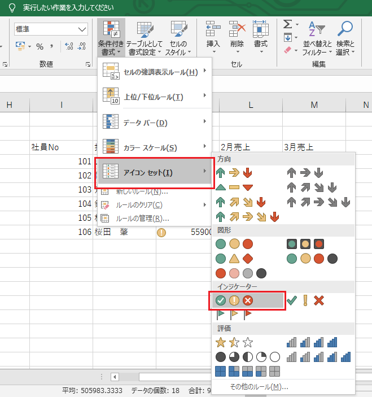Select three stars rating icon set
Viewport: 372px width, 397px height.
[234, 343]
